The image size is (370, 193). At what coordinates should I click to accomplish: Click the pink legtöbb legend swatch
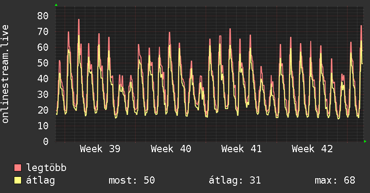(18, 167)
